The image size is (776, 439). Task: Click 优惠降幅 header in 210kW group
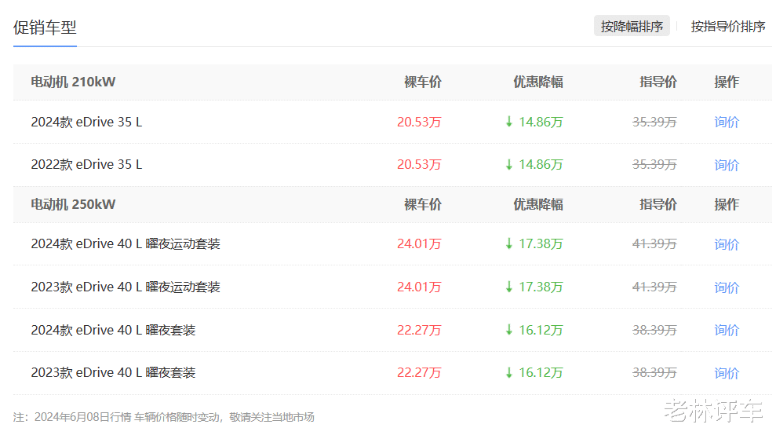tap(538, 82)
